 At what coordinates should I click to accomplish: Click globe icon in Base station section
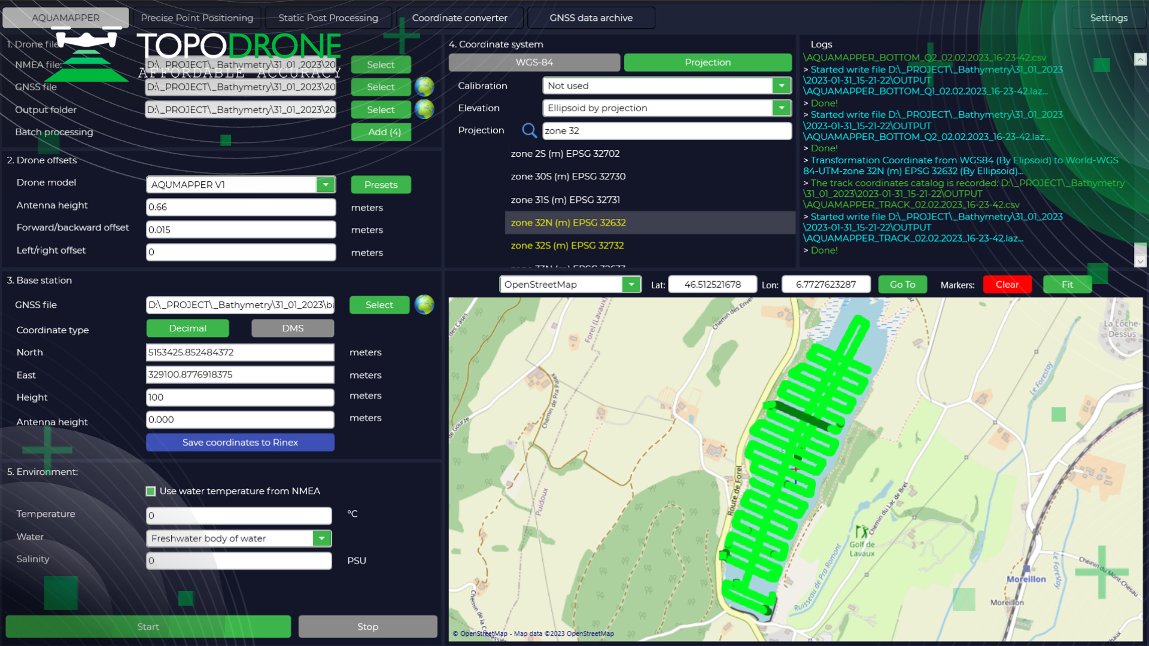pyautogui.click(x=424, y=304)
